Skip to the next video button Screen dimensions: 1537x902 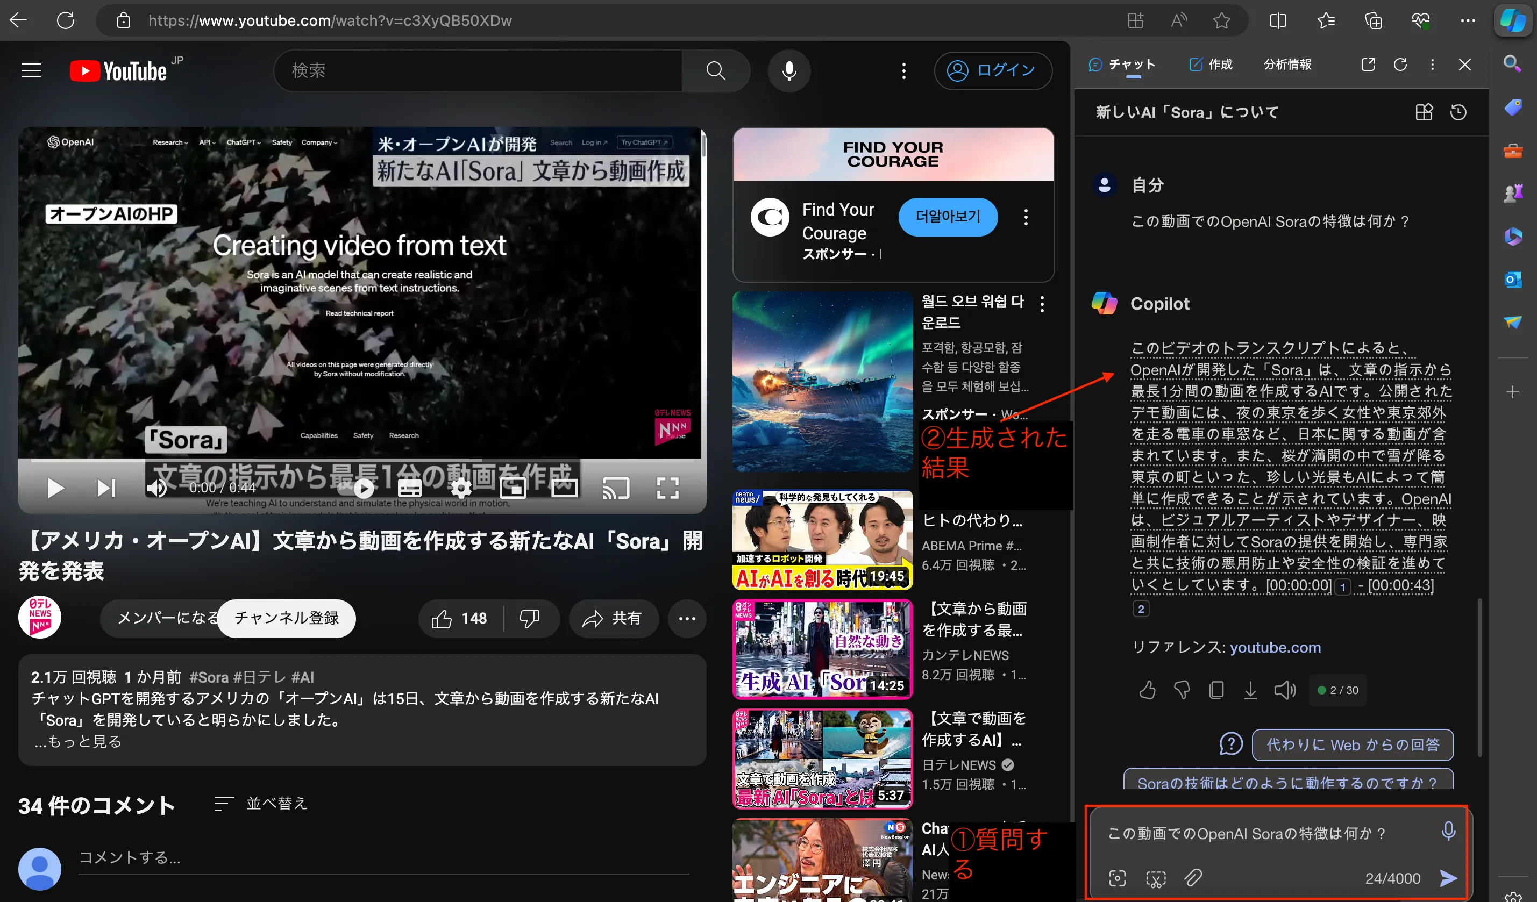point(106,488)
